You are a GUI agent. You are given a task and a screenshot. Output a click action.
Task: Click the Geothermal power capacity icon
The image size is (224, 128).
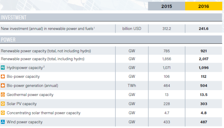pos(3,95)
